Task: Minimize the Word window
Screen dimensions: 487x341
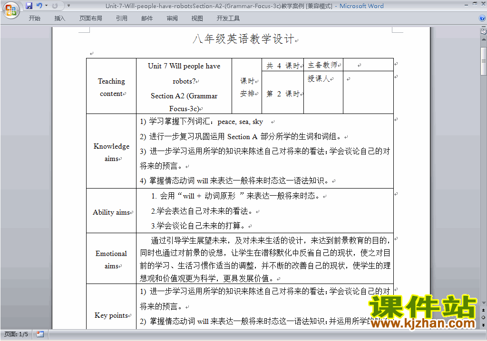Action: pyautogui.click(x=466, y=5)
